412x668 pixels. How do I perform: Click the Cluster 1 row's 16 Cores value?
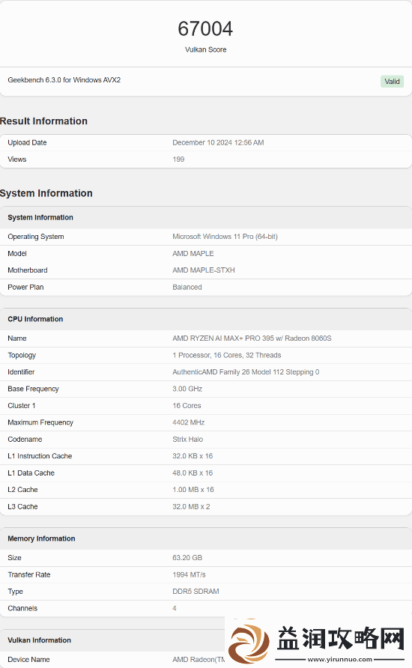coord(187,406)
